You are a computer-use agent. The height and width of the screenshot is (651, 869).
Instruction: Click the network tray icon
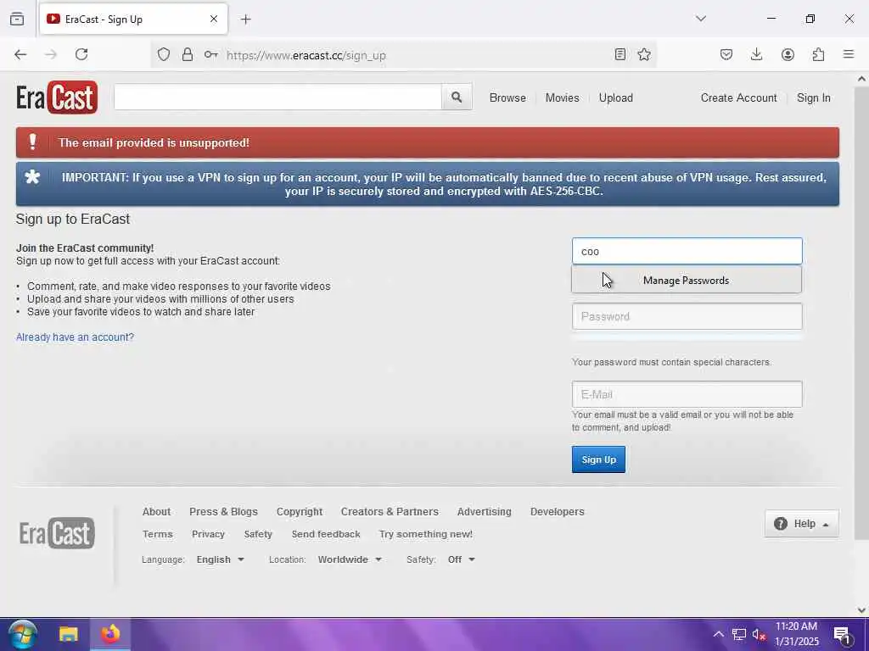[x=738, y=634]
